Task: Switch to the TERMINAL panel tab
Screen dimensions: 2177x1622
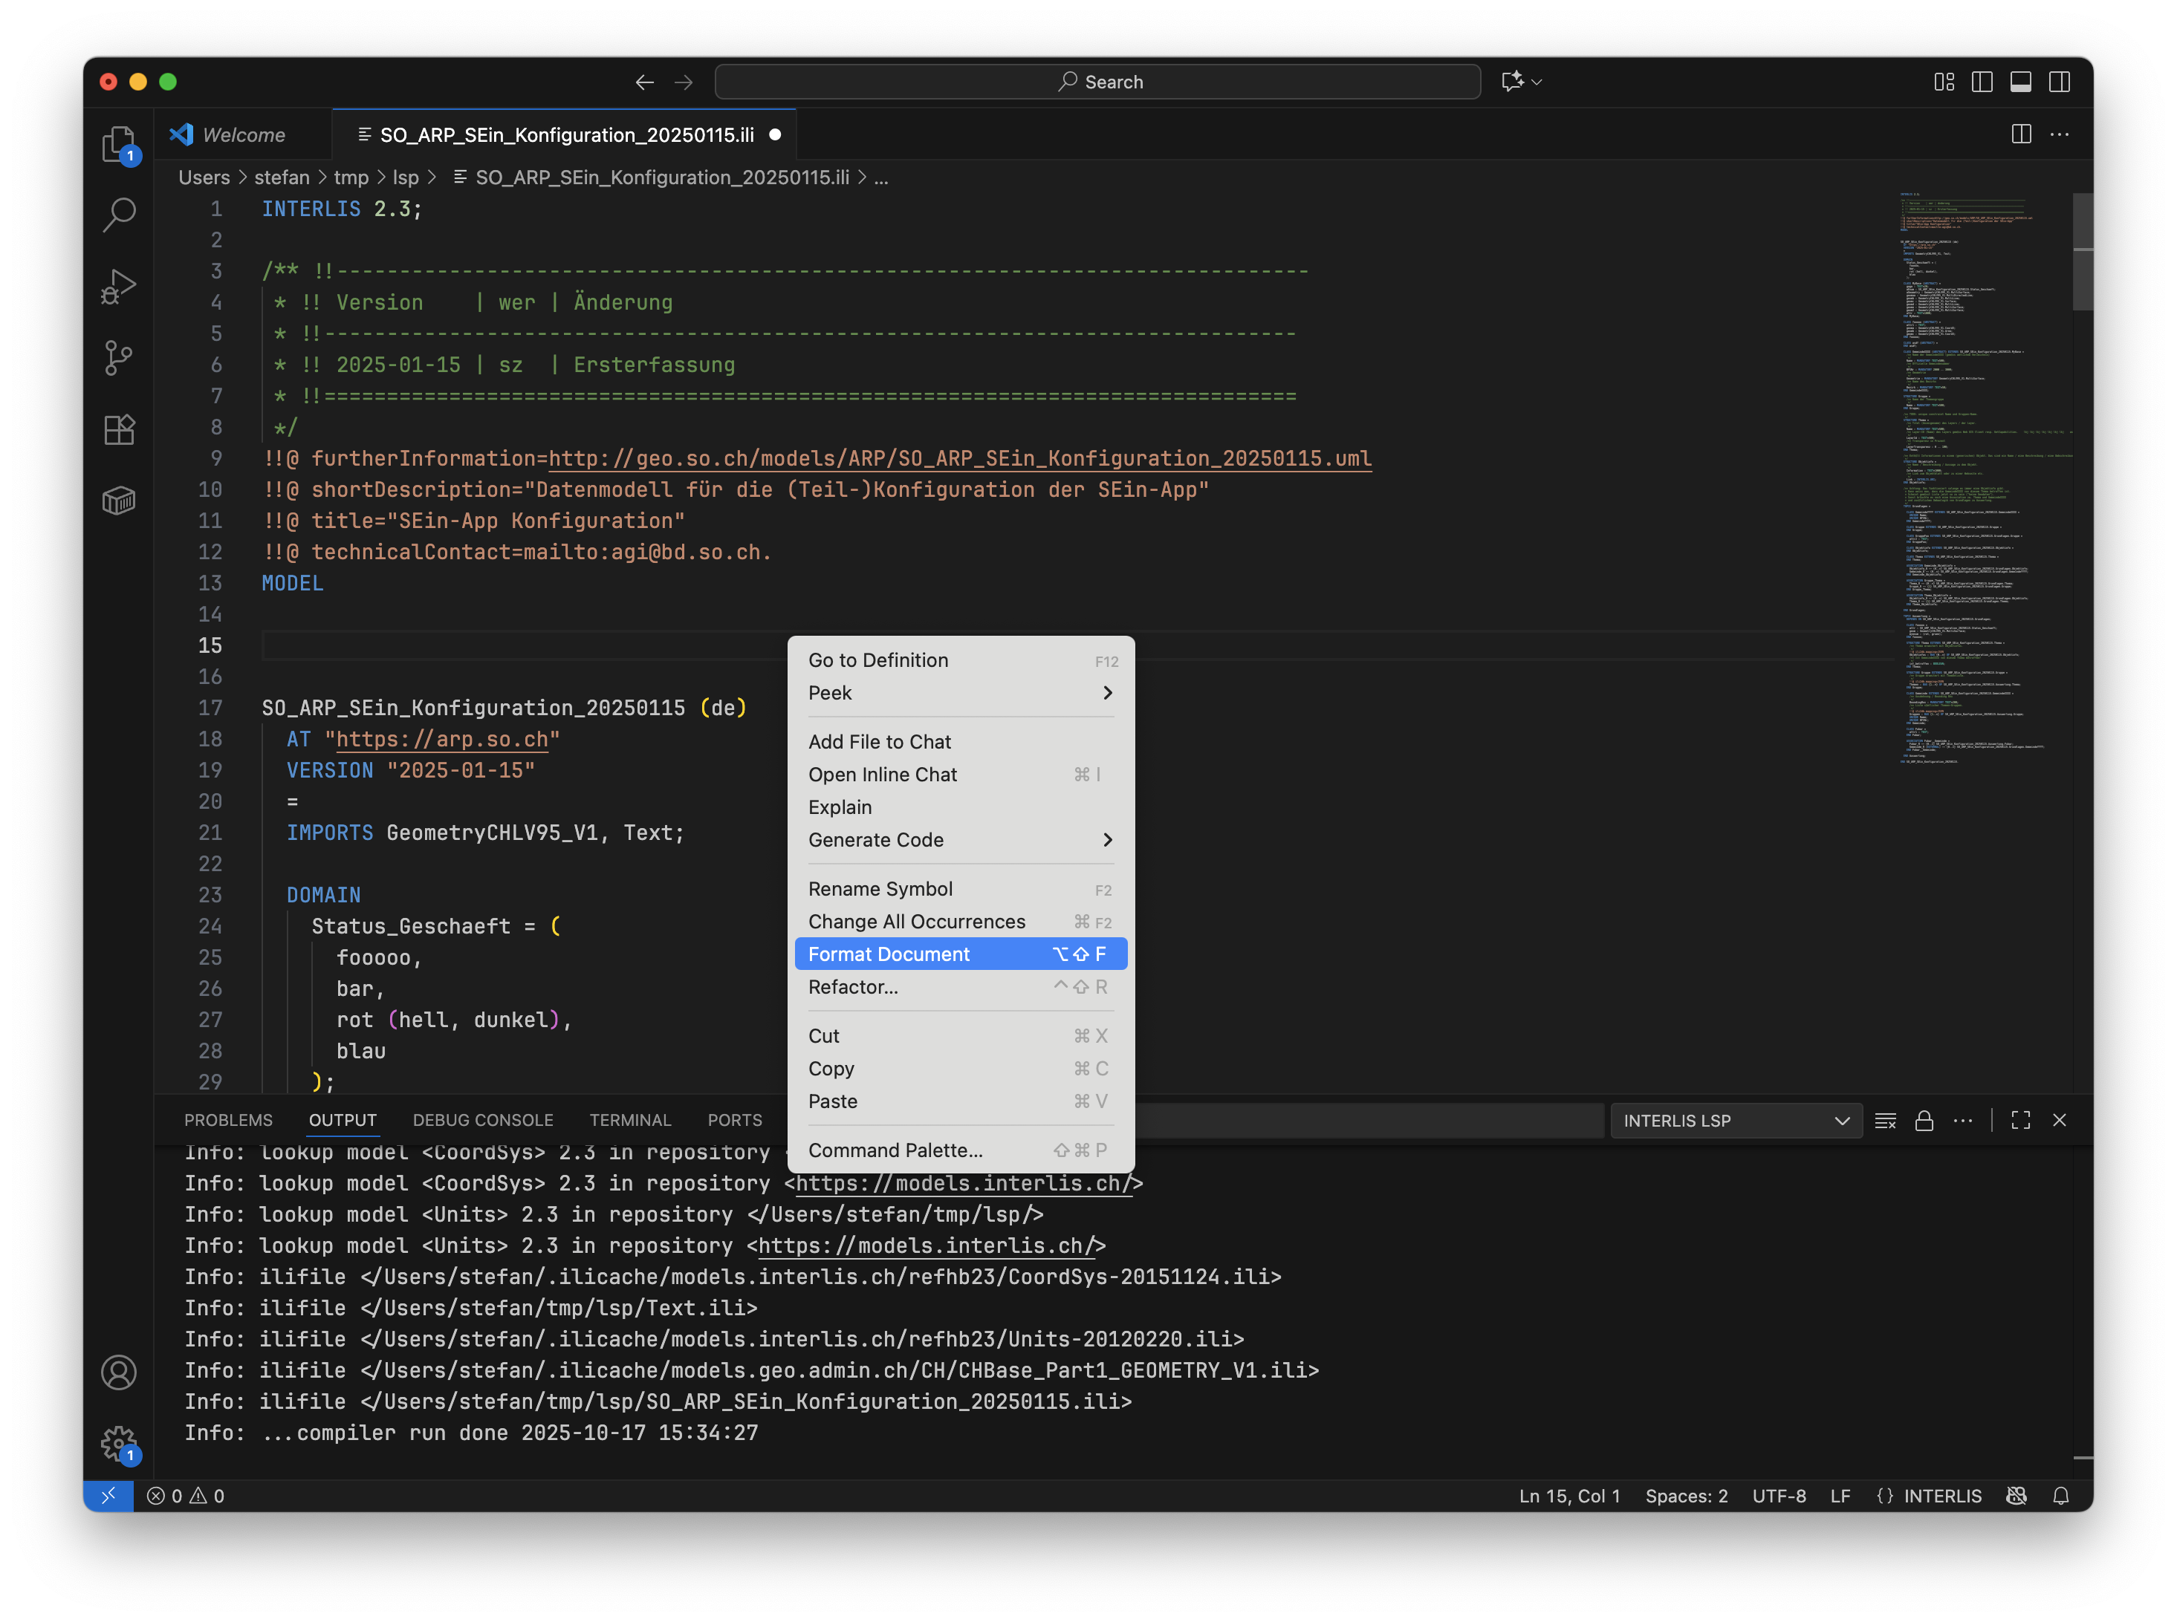Action: point(630,1120)
